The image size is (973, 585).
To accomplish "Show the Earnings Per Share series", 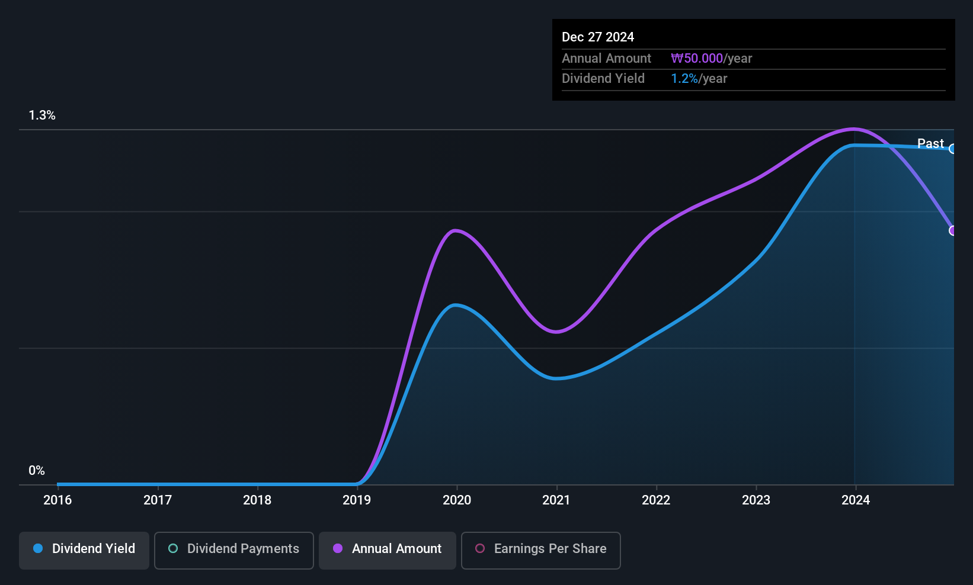I will pos(541,550).
